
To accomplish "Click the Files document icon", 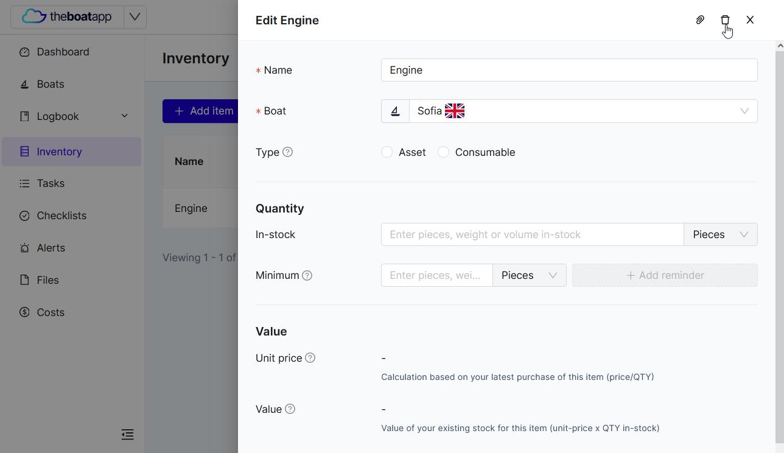I will click(x=24, y=280).
